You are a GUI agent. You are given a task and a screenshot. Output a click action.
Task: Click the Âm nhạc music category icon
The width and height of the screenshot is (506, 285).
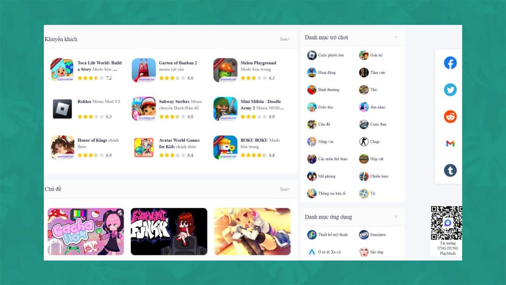click(363, 107)
